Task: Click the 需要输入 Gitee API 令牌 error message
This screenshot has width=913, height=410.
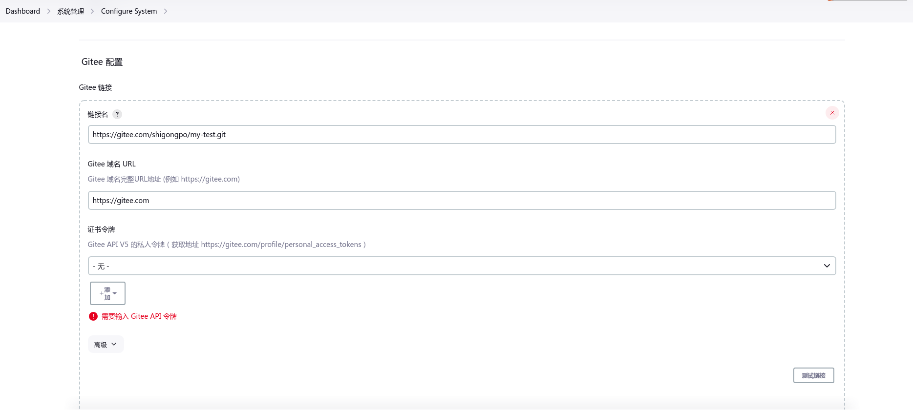Action: 139,316
